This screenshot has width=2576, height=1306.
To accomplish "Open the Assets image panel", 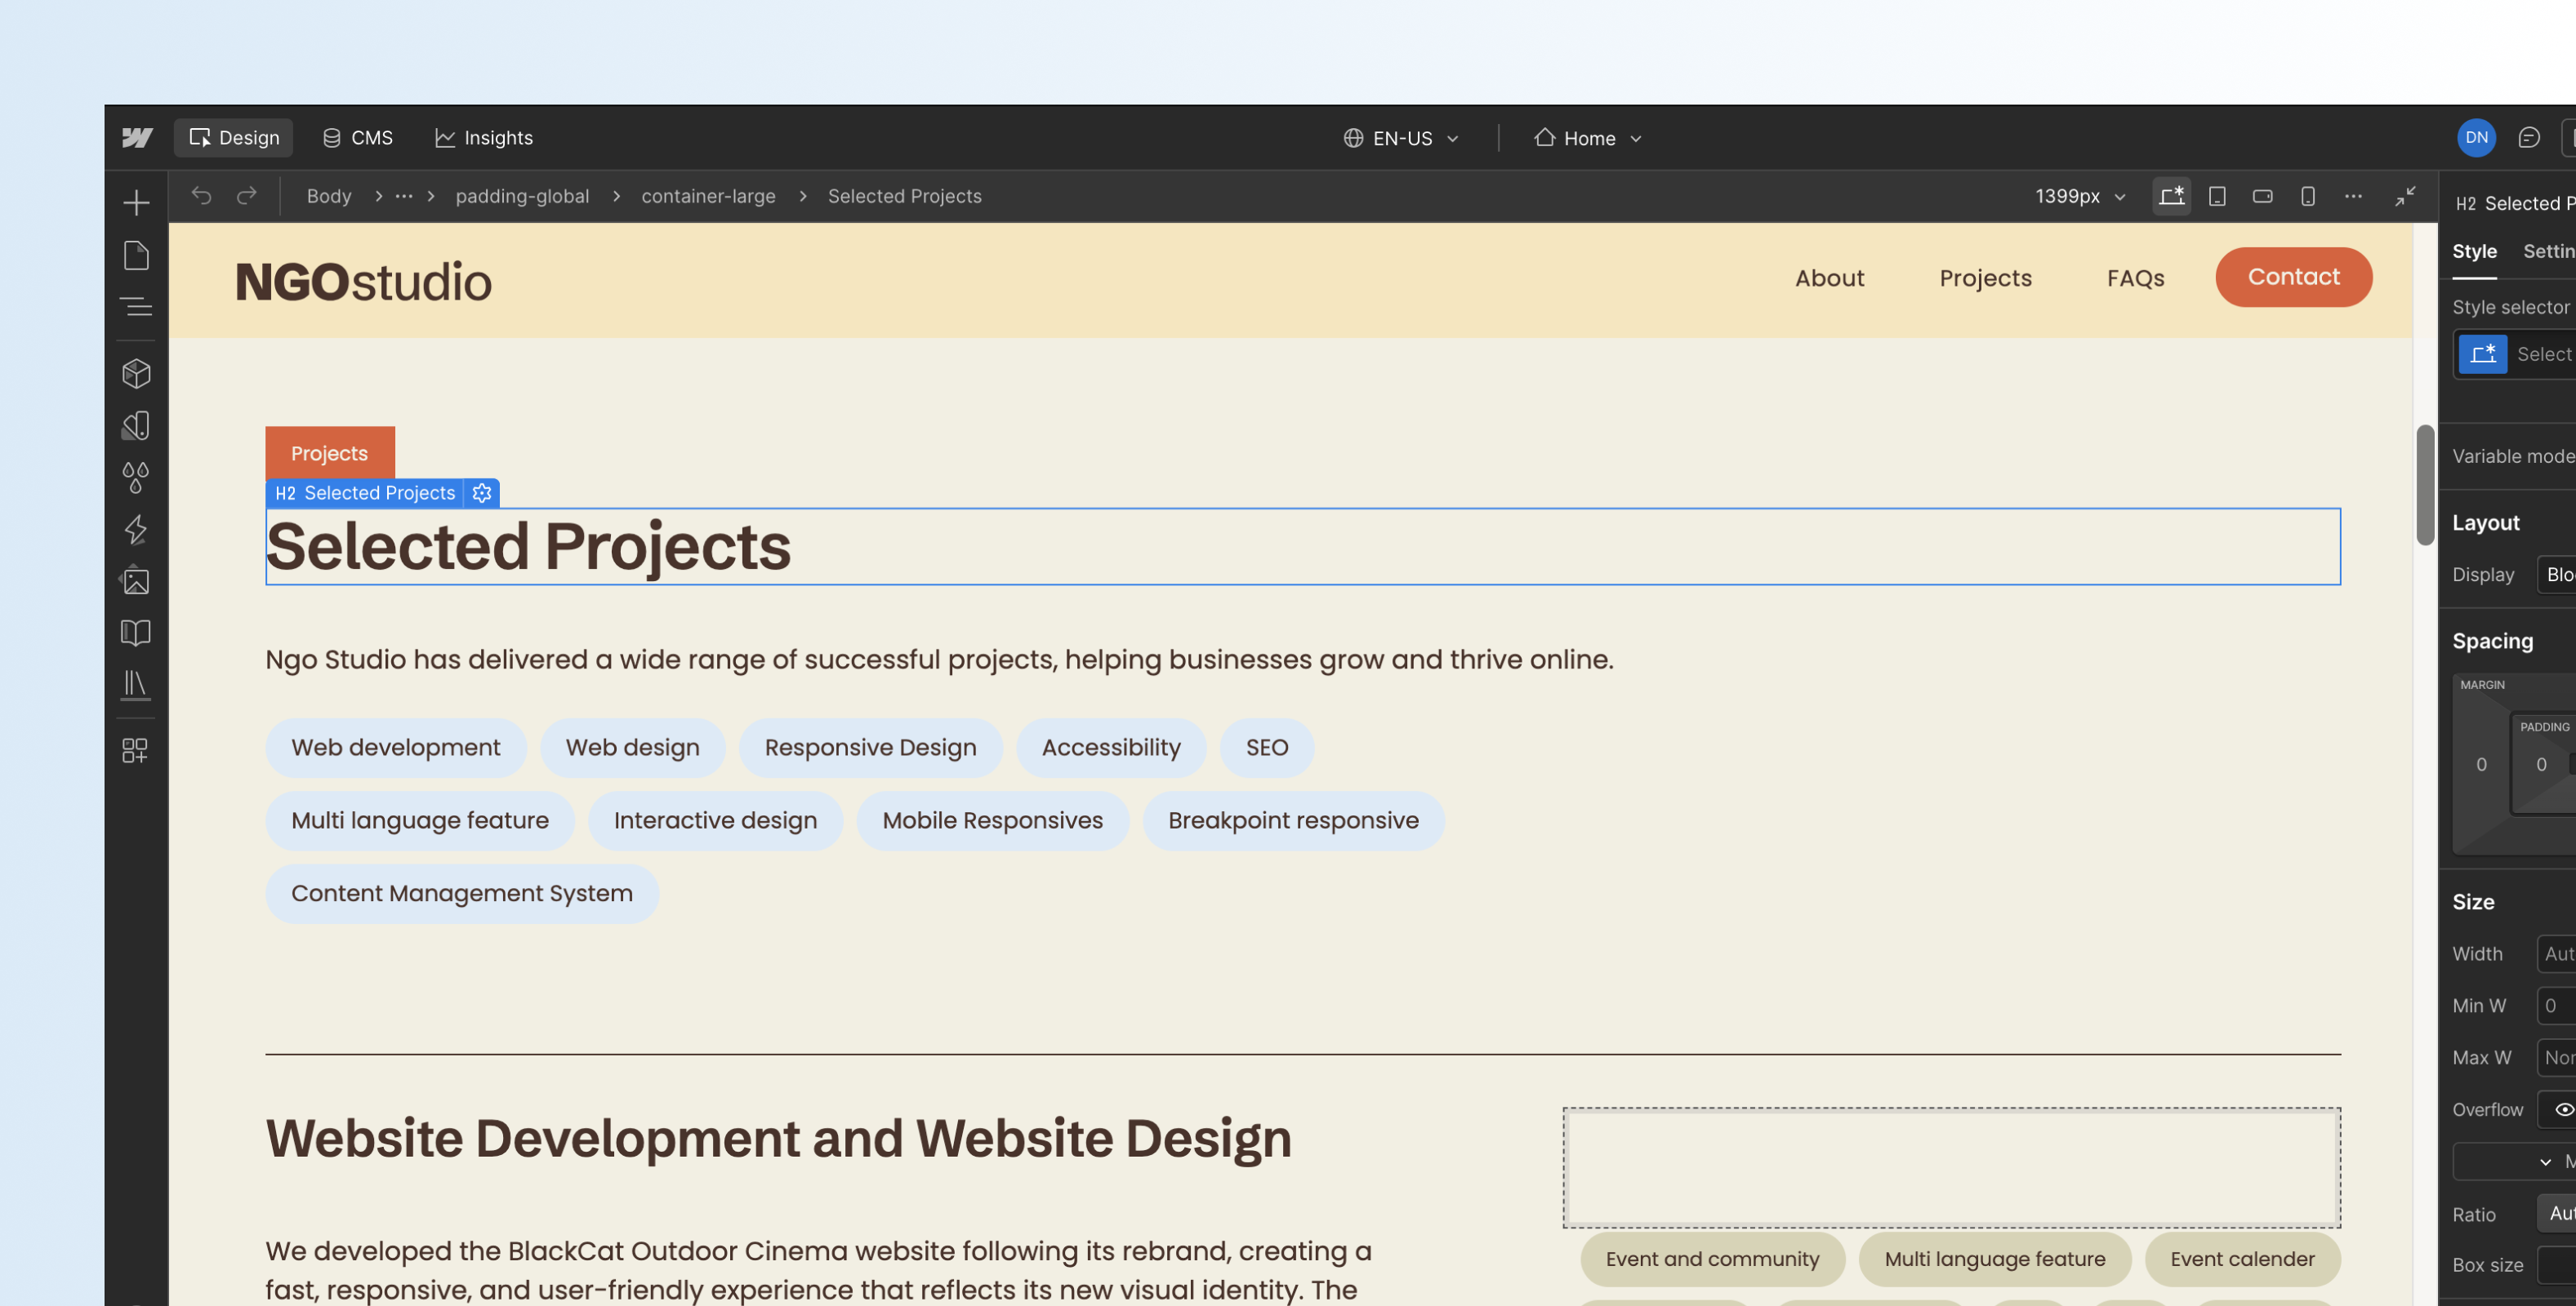I will tap(136, 580).
